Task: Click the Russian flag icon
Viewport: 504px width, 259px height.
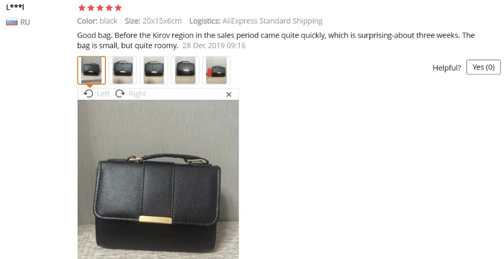Action: tap(12, 22)
